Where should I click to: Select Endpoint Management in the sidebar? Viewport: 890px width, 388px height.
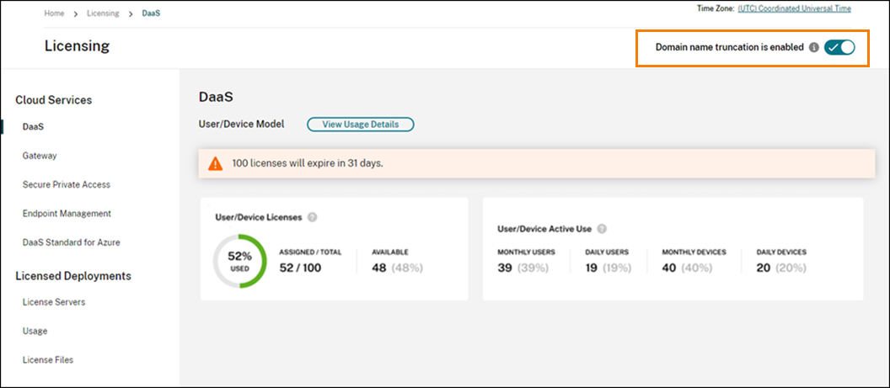pyautogui.click(x=67, y=214)
